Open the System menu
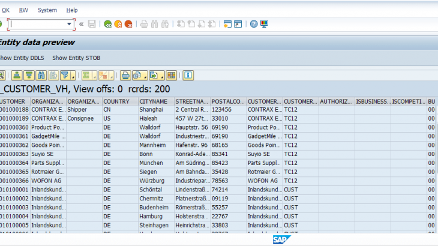The height and width of the screenshot is (246, 438). (47, 10)
